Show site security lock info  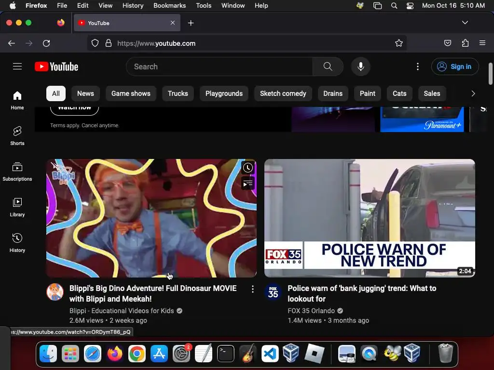109,43
